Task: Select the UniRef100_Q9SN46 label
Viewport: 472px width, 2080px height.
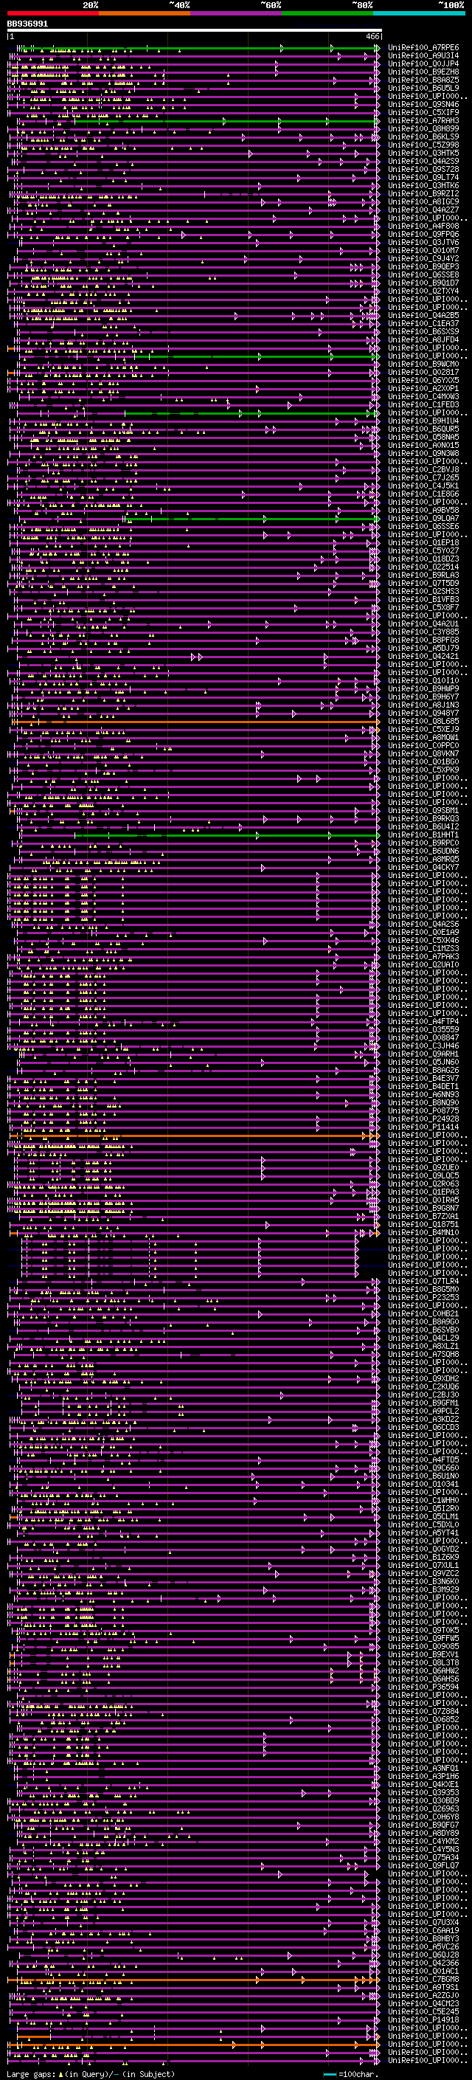Action: point(423,104)
